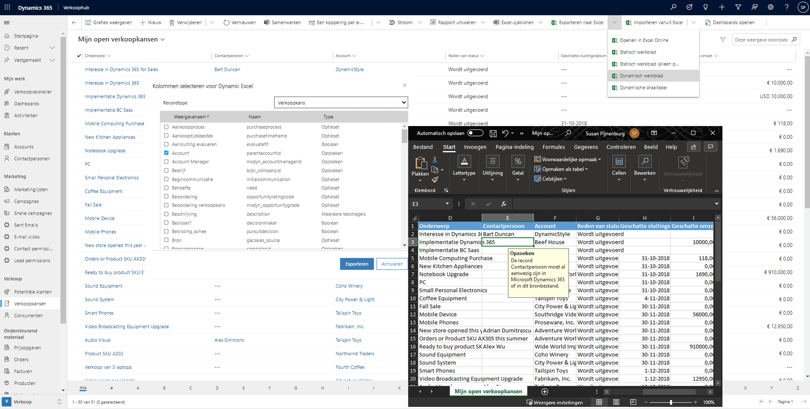Viewport: 810px width, 409px height.
Task: Close the Kolommen selecteren dialog with X
Action: (x=405, y=86)
